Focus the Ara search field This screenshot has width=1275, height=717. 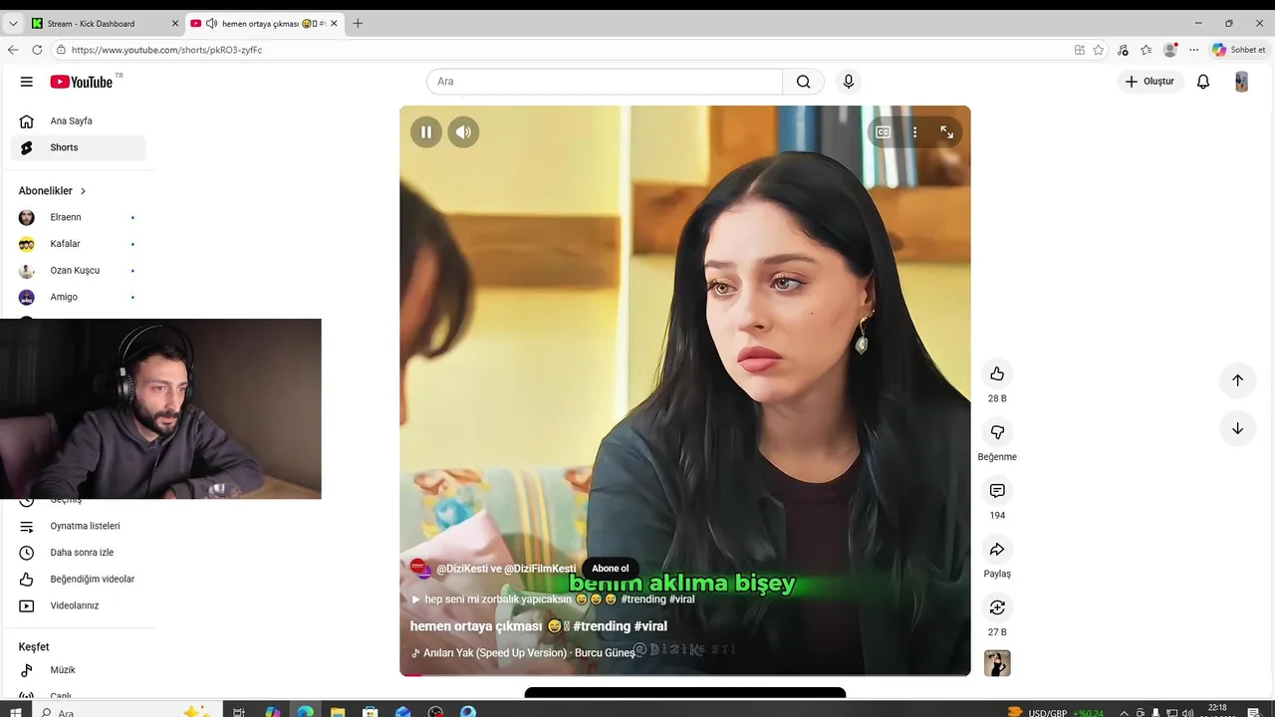pyautogui.click(x=605, y=82)
